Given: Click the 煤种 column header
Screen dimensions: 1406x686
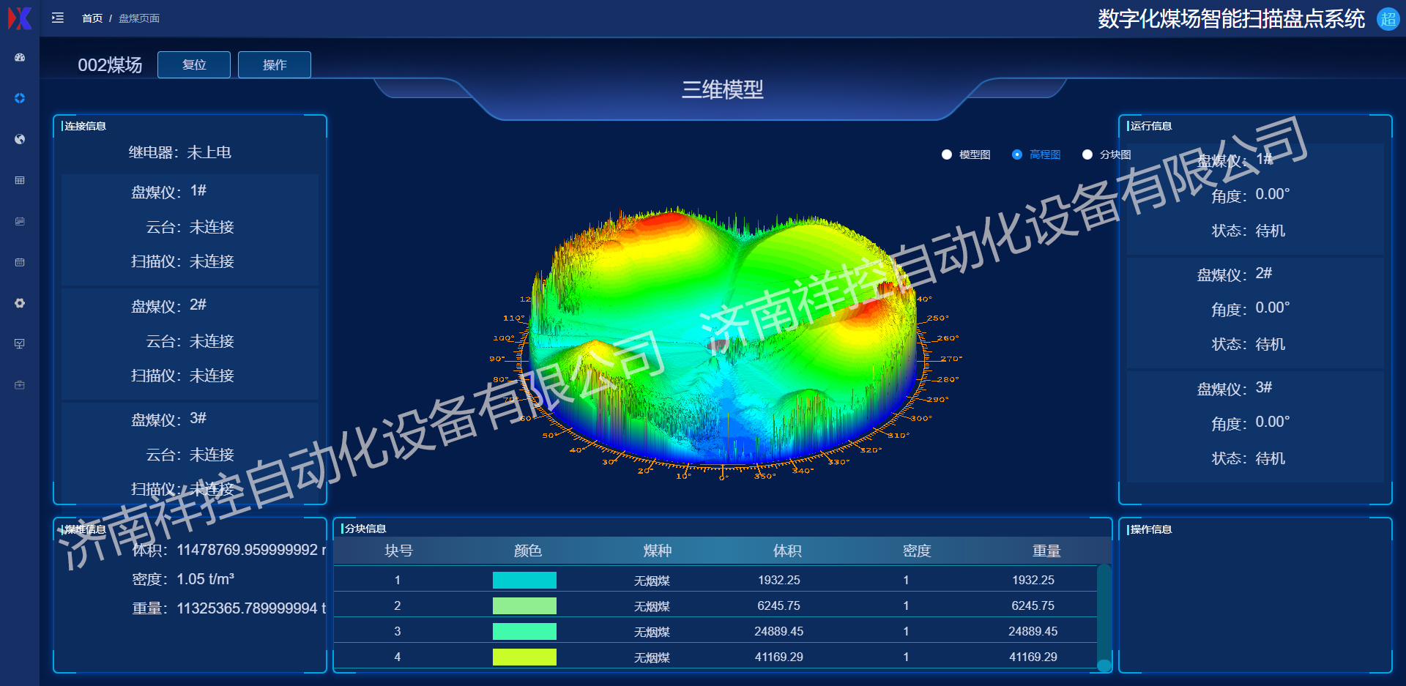Looking at the screenshot, I should pyautogui.click(x=658, y=551).
